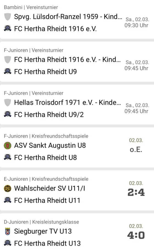Open the FC Hertha Rheidt U9/2 team page

coord(49,115)
